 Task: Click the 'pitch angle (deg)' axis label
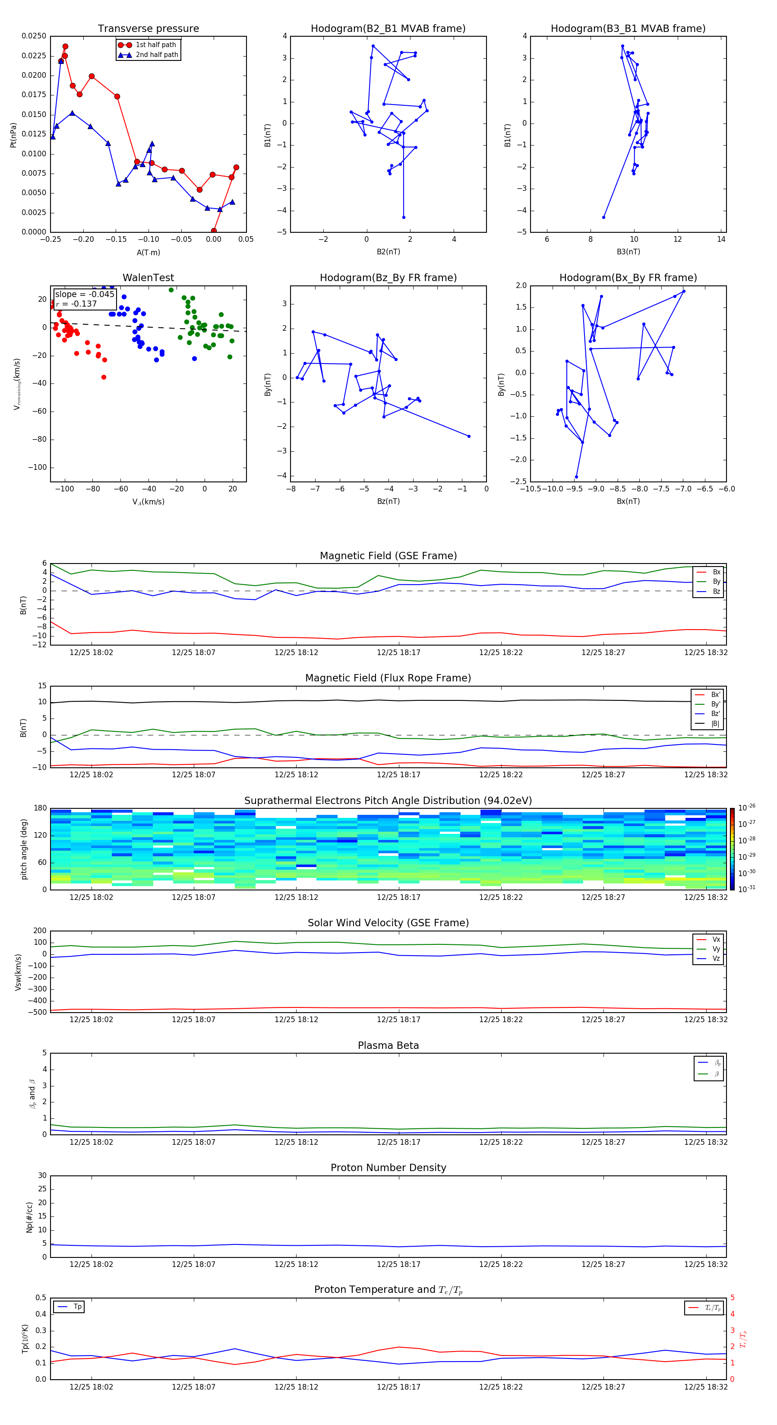24,849
